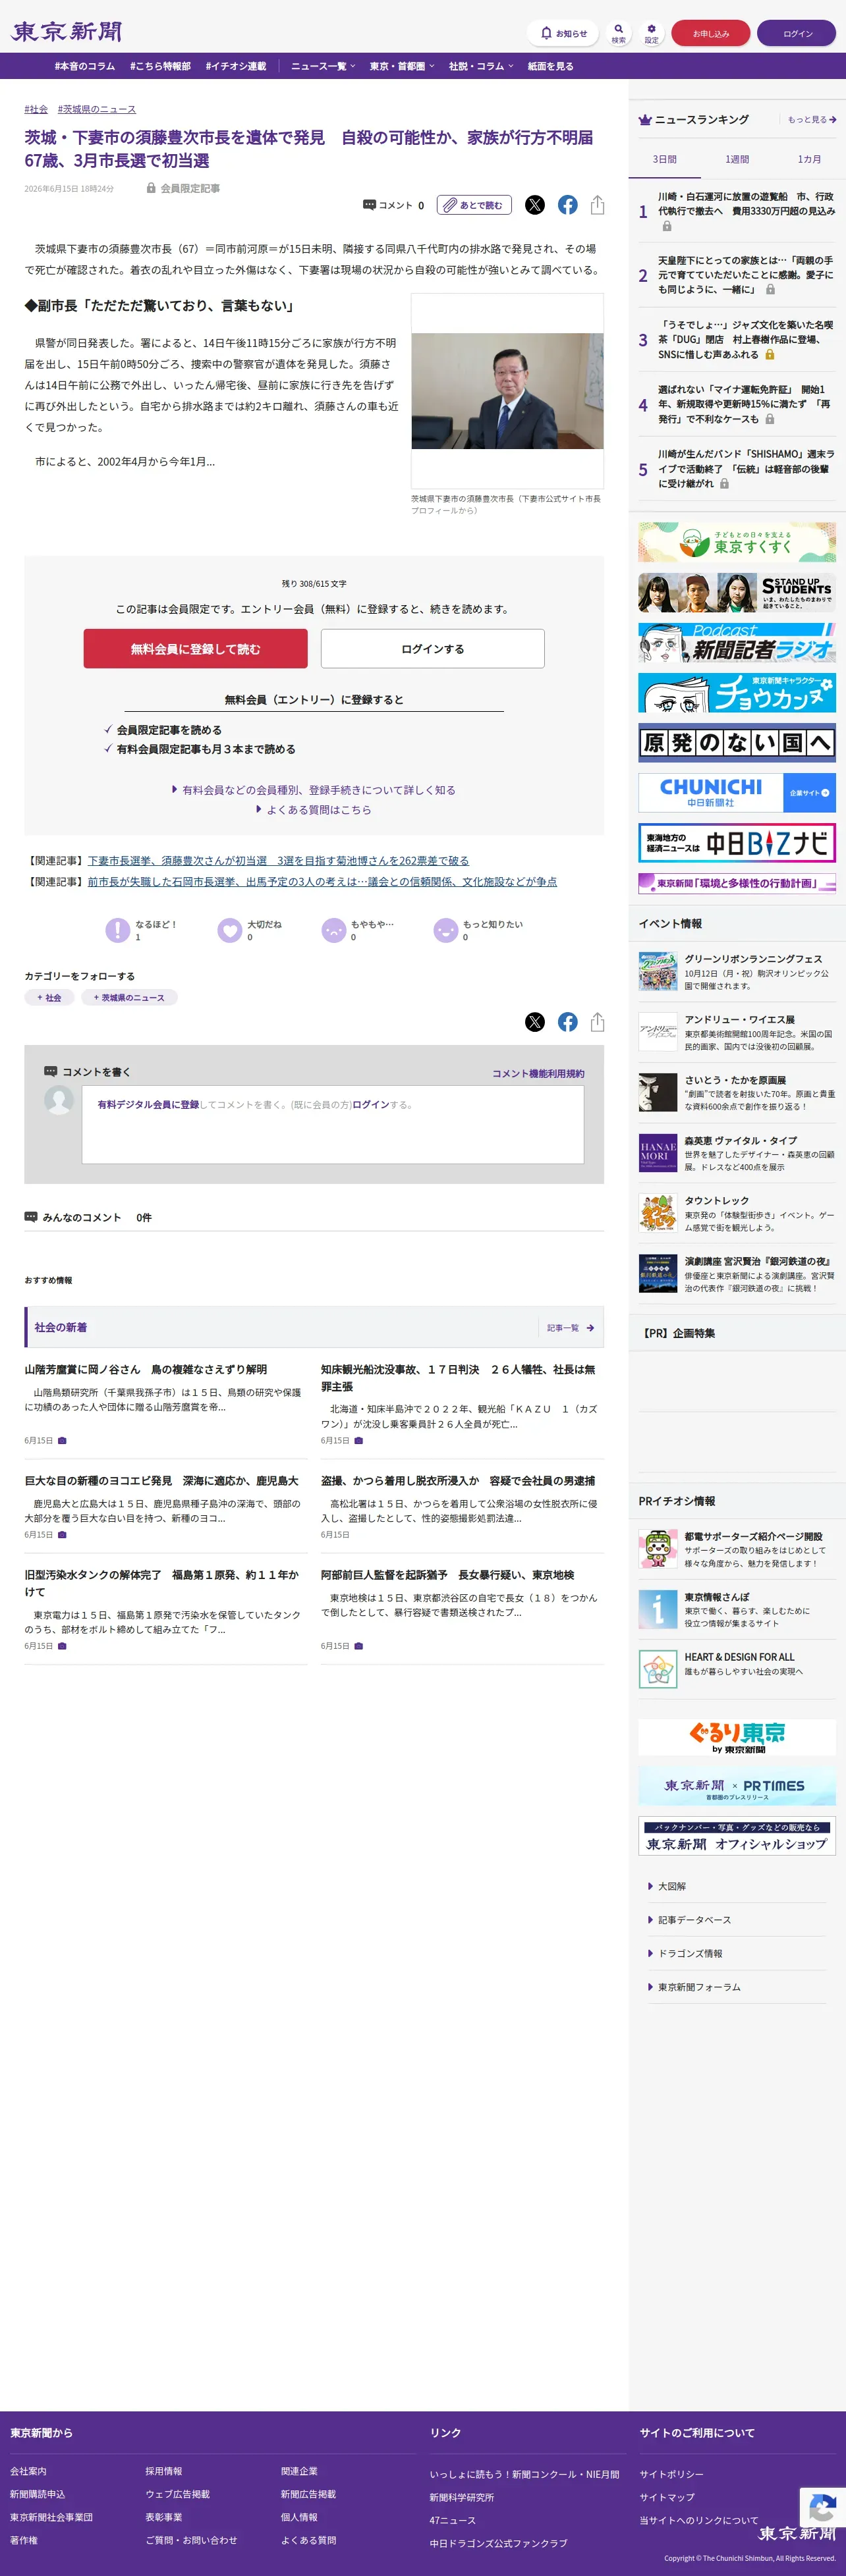Open the お知らせ bell notifications
This screenshot has height=2576, width=846.
click(563, 33)
